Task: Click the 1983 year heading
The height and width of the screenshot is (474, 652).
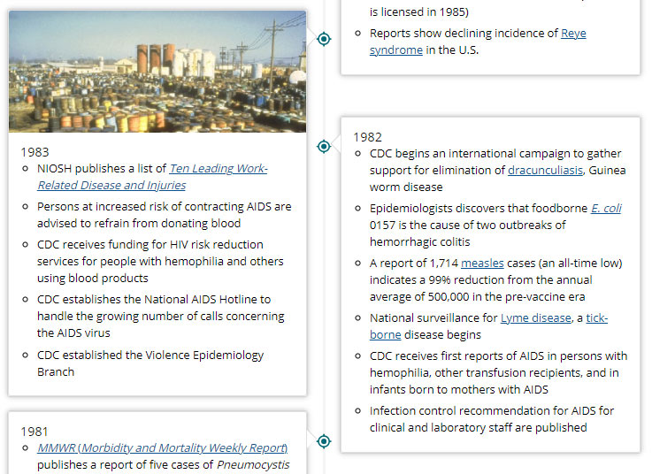Action: (x=34, y=151)
